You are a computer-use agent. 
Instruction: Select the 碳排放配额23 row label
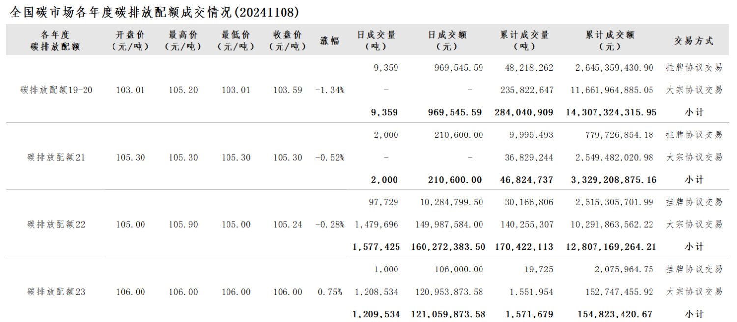tap(57, 292)
